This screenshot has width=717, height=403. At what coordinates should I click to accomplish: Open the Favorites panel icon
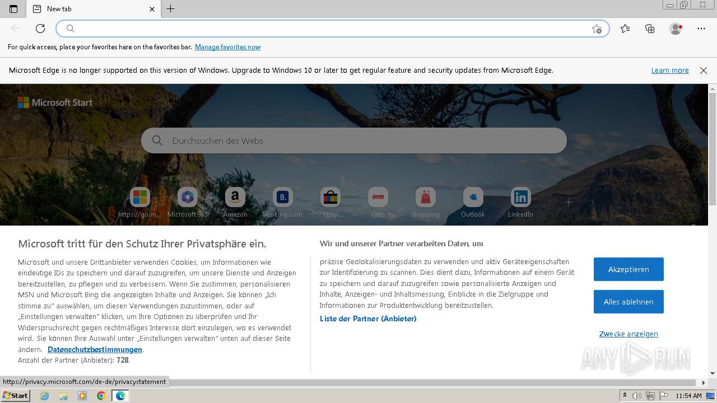pos(625,29)
